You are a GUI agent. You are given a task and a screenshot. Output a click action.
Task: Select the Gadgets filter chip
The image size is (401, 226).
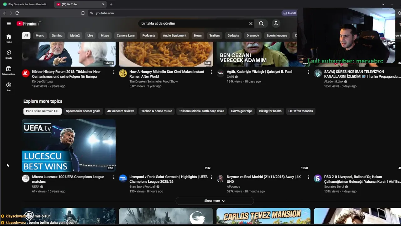tap(233, 35)
